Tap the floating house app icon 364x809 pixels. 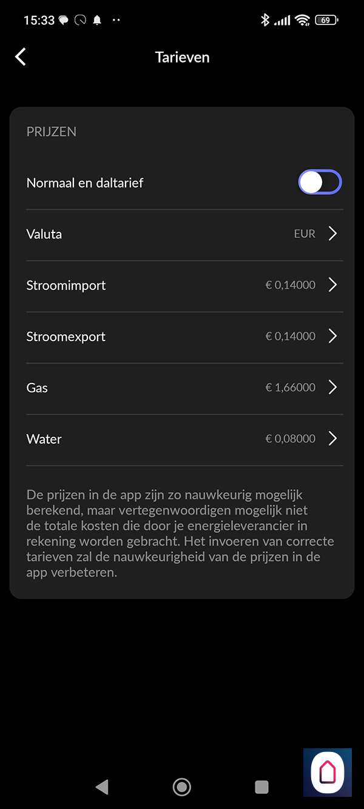click(327, 773)
